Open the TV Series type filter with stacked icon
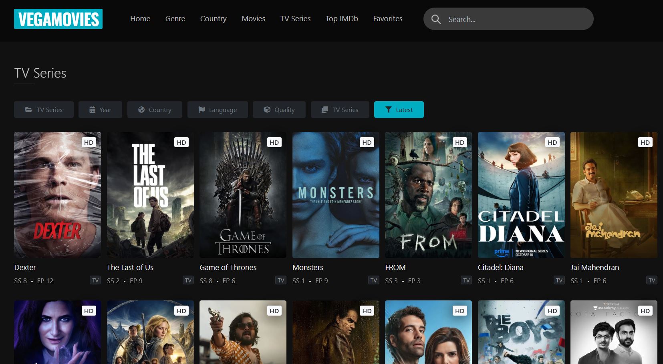Image resolution: width=663 pixels, height=364 pixels. (x=340, y=110)
